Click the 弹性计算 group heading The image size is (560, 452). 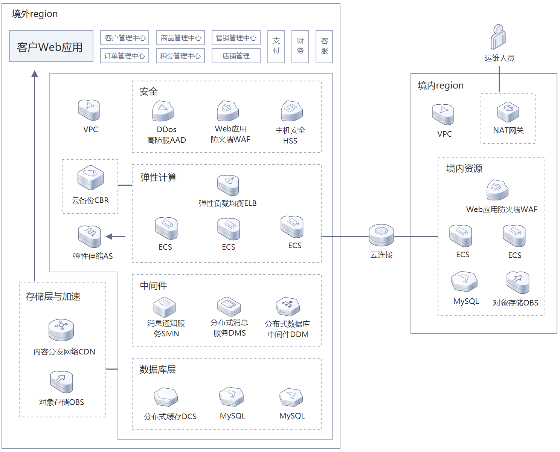tap(158, 177)
